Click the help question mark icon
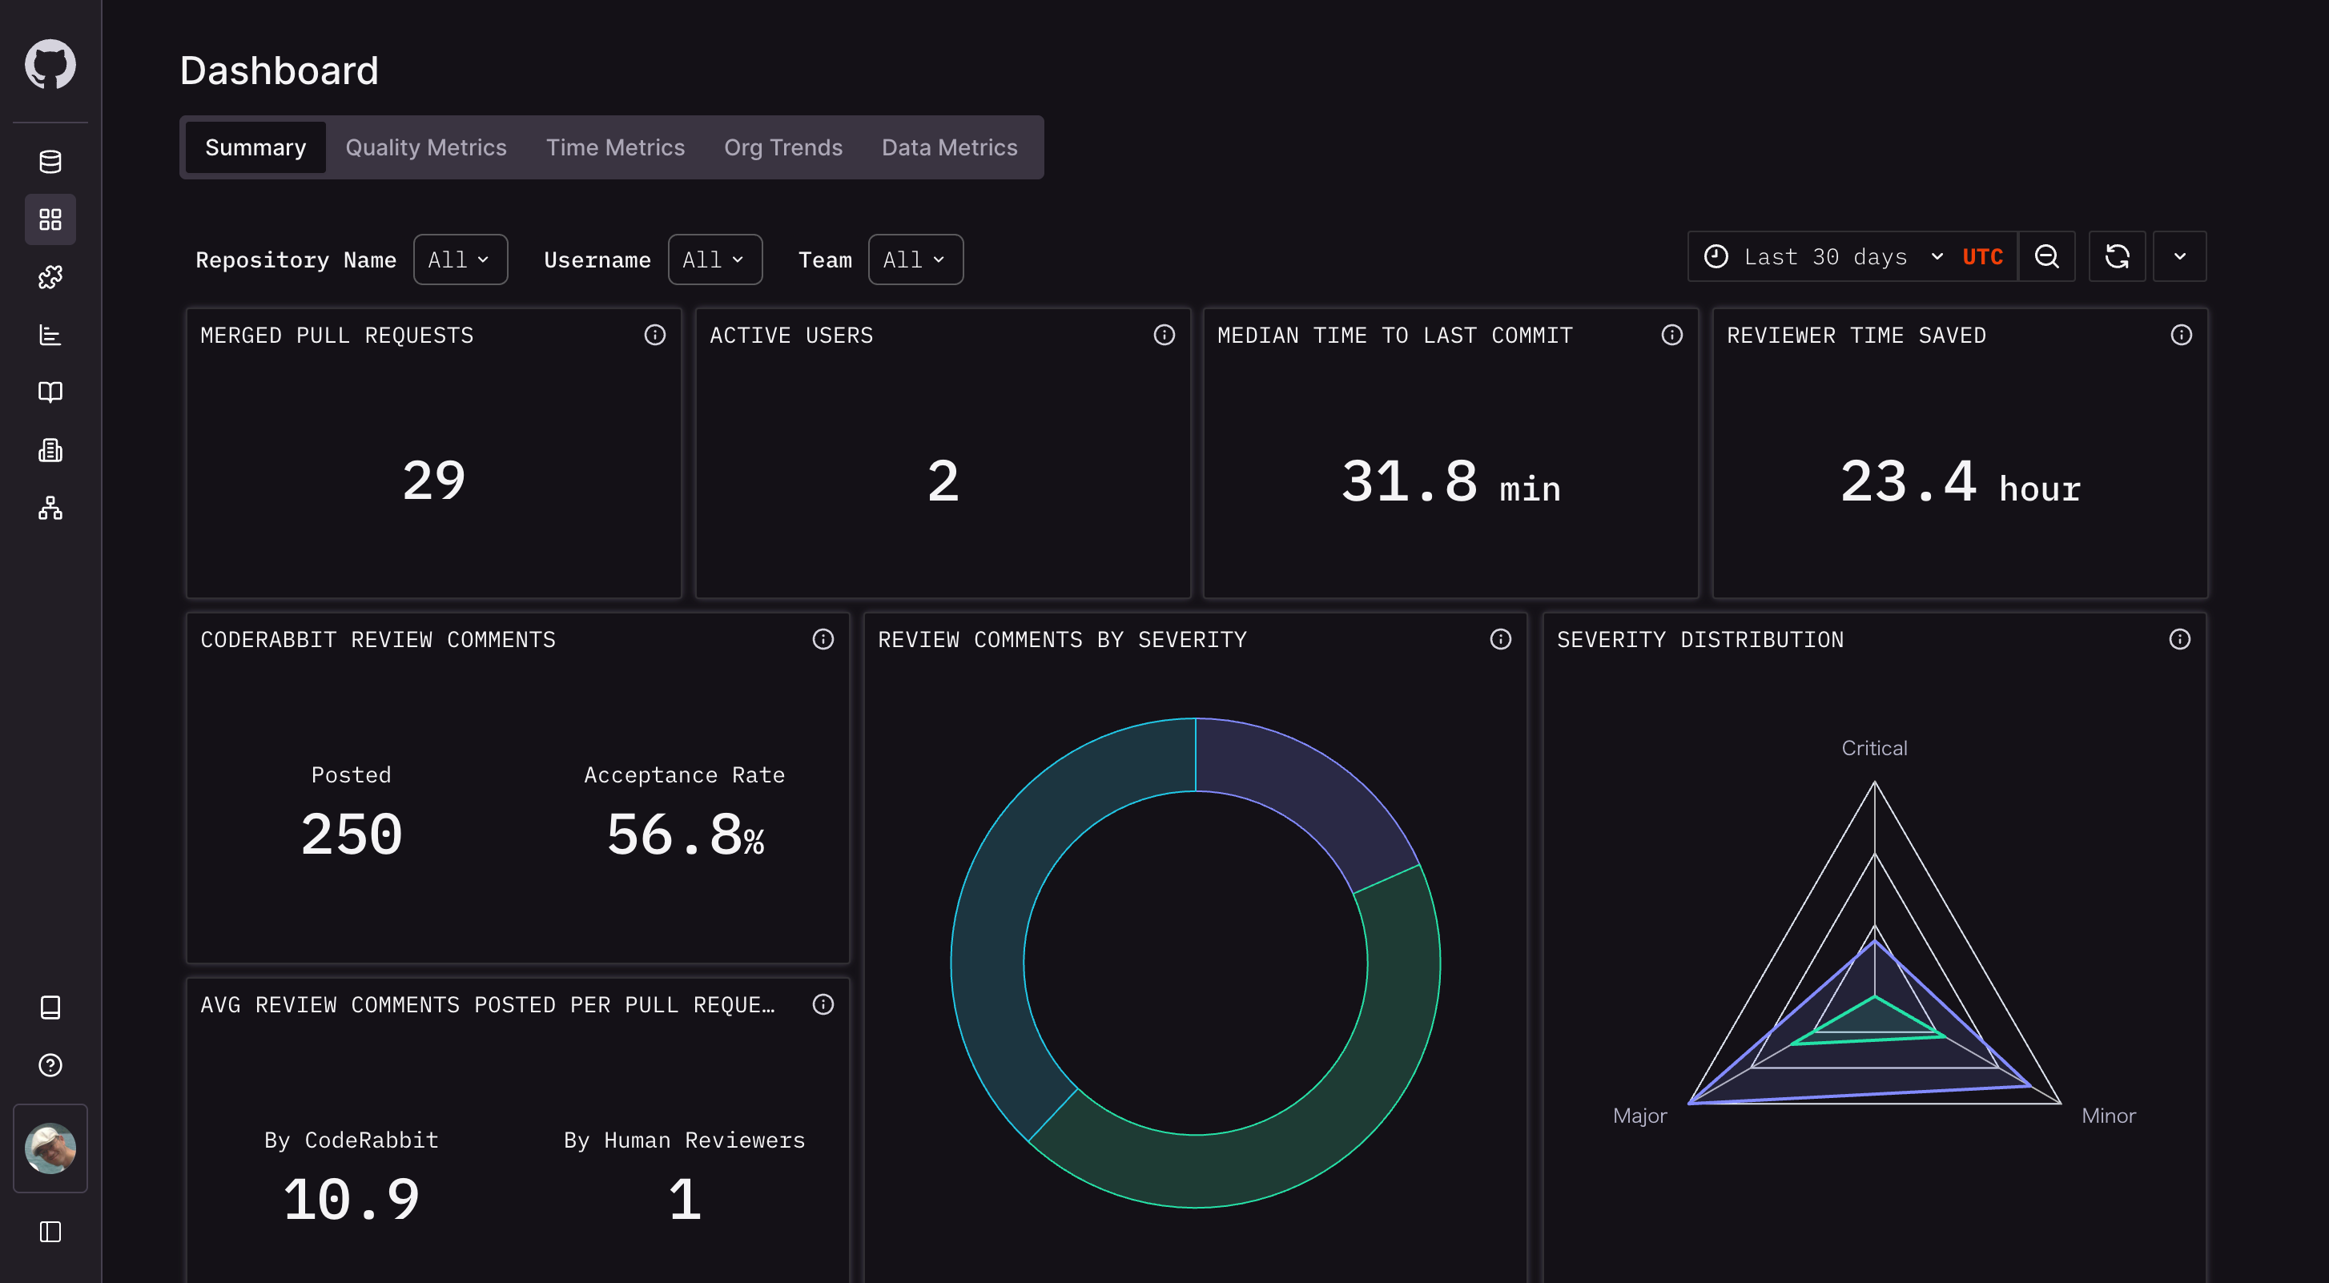 click(50, 1065)
